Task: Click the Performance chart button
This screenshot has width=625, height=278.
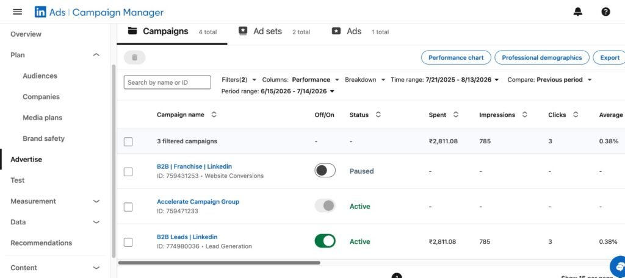Action: [456, 58]
